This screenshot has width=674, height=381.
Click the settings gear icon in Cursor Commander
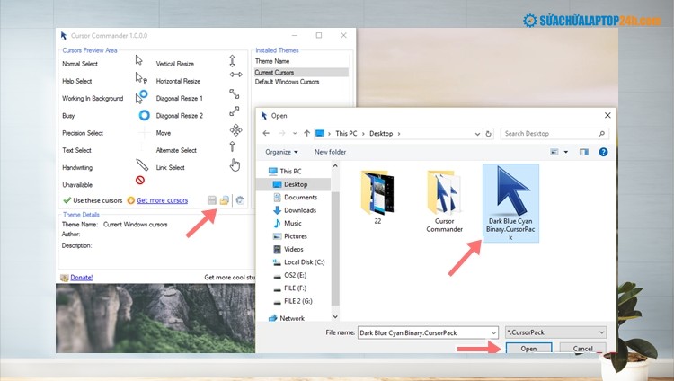(x=240, y=200)
